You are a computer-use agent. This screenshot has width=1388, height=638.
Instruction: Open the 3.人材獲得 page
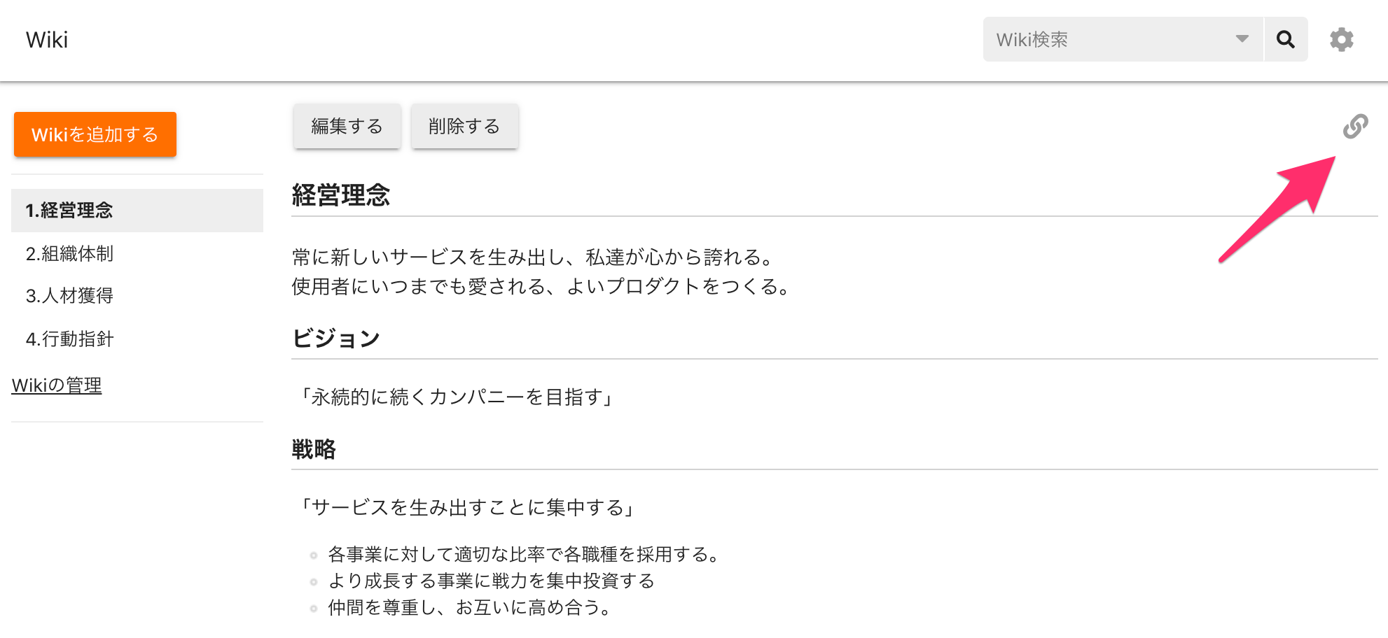click(x=69, y=296)
